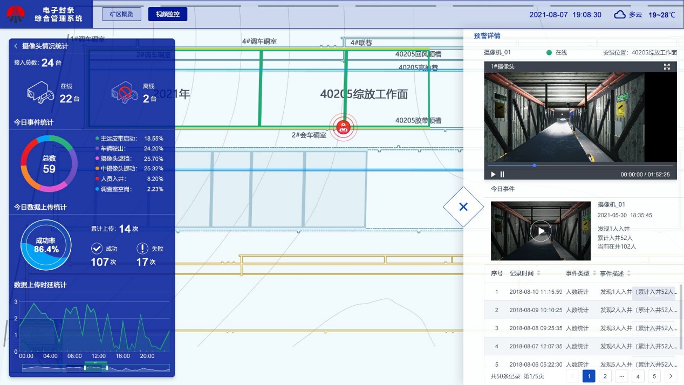The image size is (684, 385).
Task: Sort table by 记录时间 column
Action: point(538,273)
